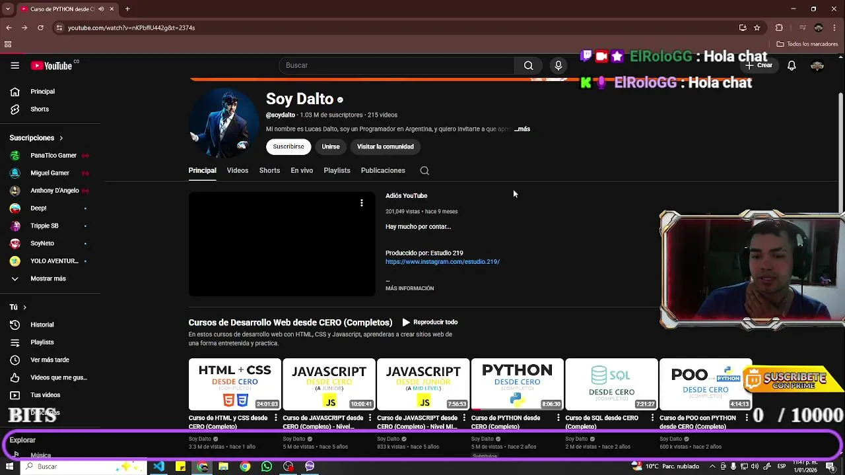Expand the Suscripciones section
Viewport: 845px width, 475px height.
pyautogui.click(x=36, y=138)
